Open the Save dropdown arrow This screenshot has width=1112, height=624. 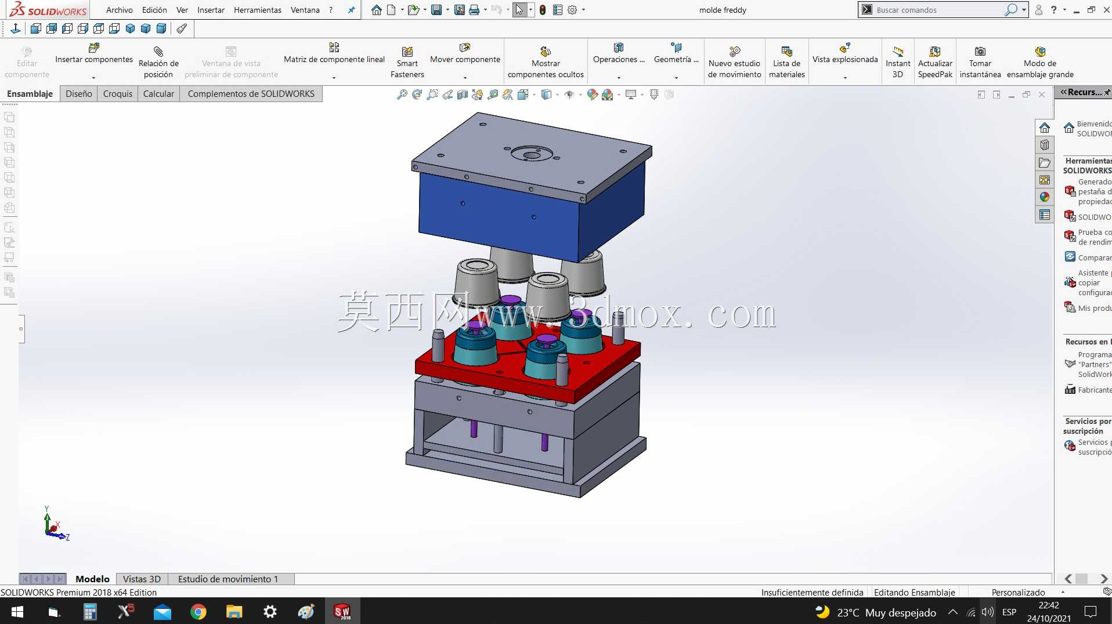tap(447, 10)
